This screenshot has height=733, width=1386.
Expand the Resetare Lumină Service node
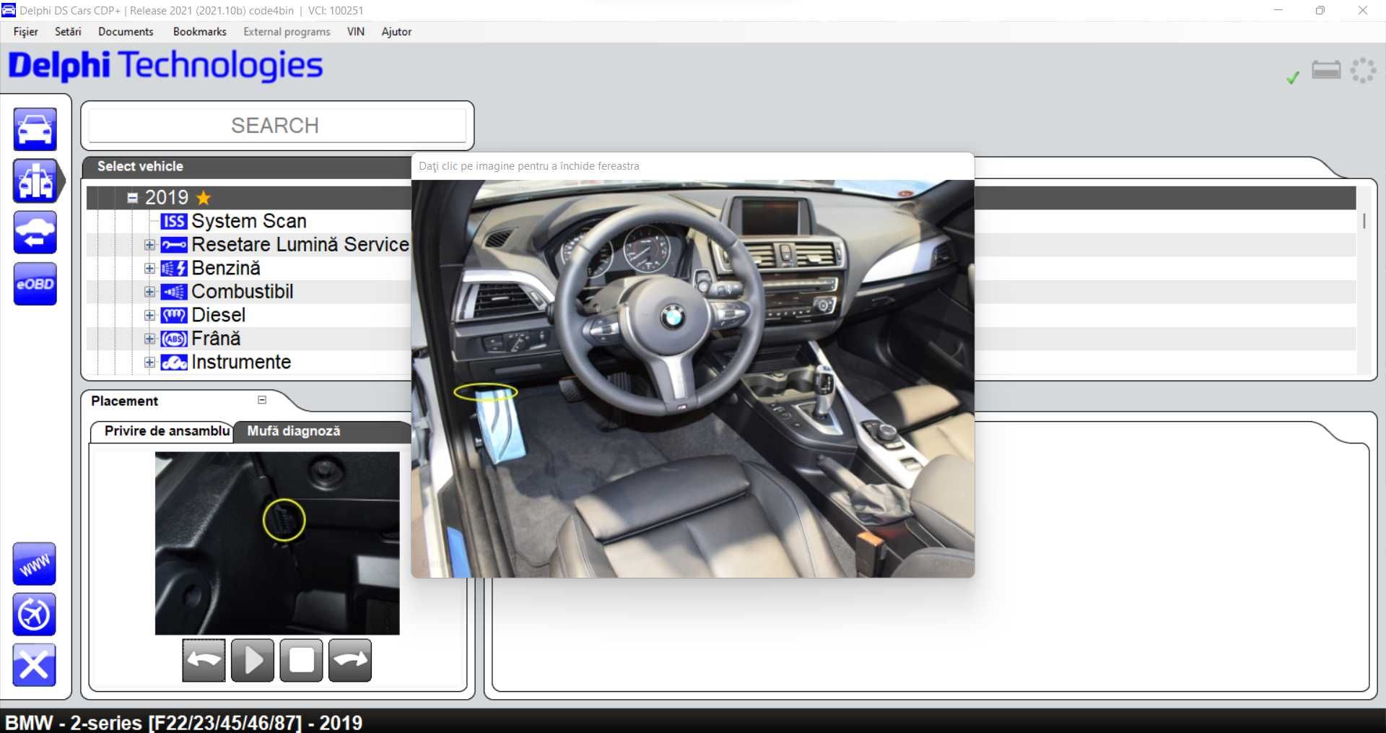coord(149,245)
